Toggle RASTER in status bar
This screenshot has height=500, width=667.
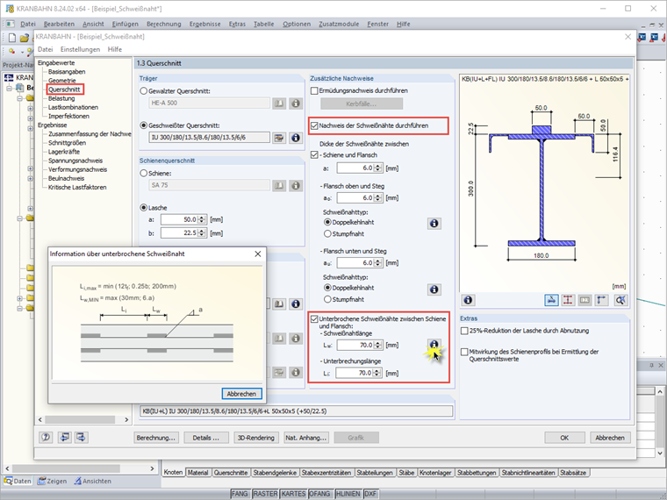[x=265, y=494]
